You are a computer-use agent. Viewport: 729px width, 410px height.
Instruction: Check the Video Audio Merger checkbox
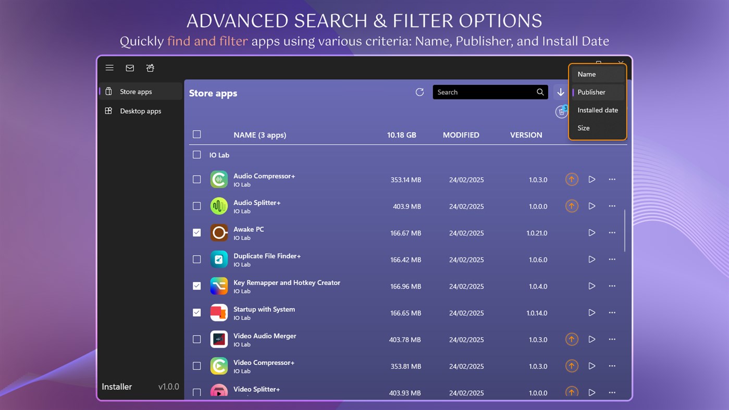click(197, 339)
